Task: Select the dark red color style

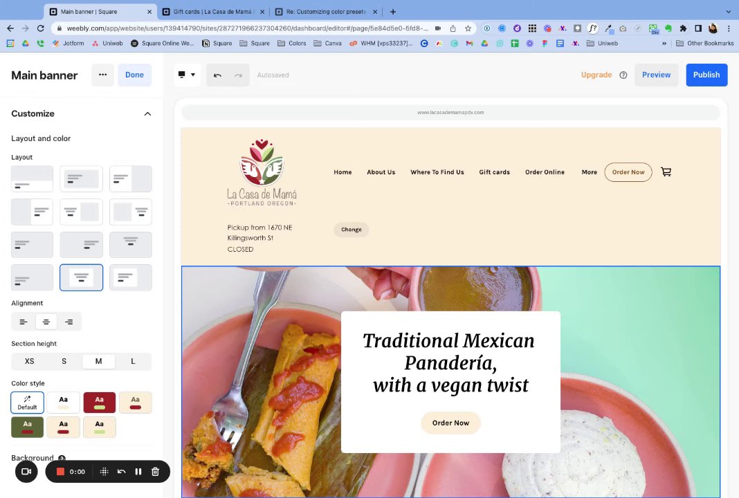Action: pyautogui.click(x=100, y=403)
